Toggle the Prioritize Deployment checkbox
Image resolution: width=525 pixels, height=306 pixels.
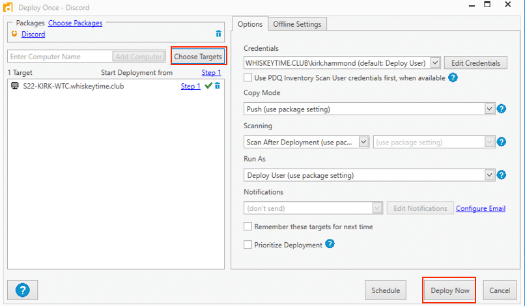(248, 245)
